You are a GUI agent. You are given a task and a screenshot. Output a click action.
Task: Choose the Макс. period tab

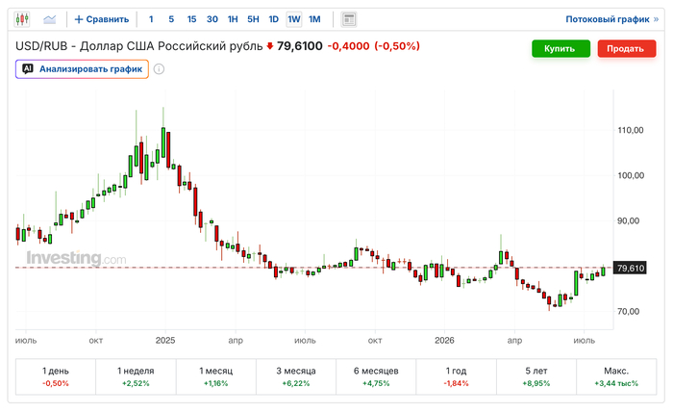[x=616, y=376]
